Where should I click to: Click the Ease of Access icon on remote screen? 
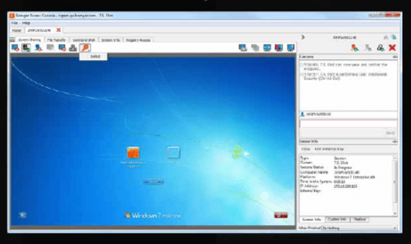[23, 215]
